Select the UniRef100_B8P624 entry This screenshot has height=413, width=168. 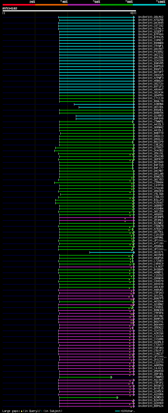[151, 406]
